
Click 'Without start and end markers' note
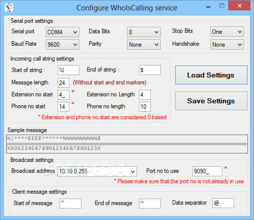tap(110, 82)
